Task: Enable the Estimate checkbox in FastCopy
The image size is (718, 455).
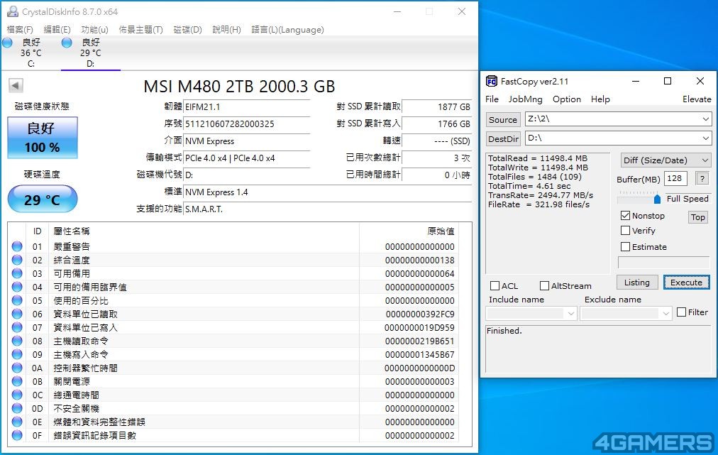Action: (625, 246)
